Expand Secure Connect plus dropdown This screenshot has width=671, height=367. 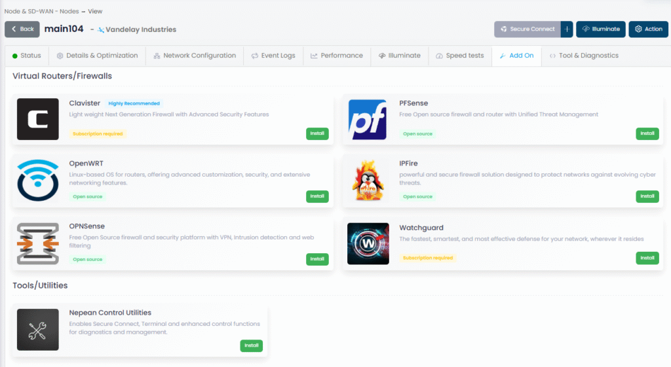coord(567,29)
